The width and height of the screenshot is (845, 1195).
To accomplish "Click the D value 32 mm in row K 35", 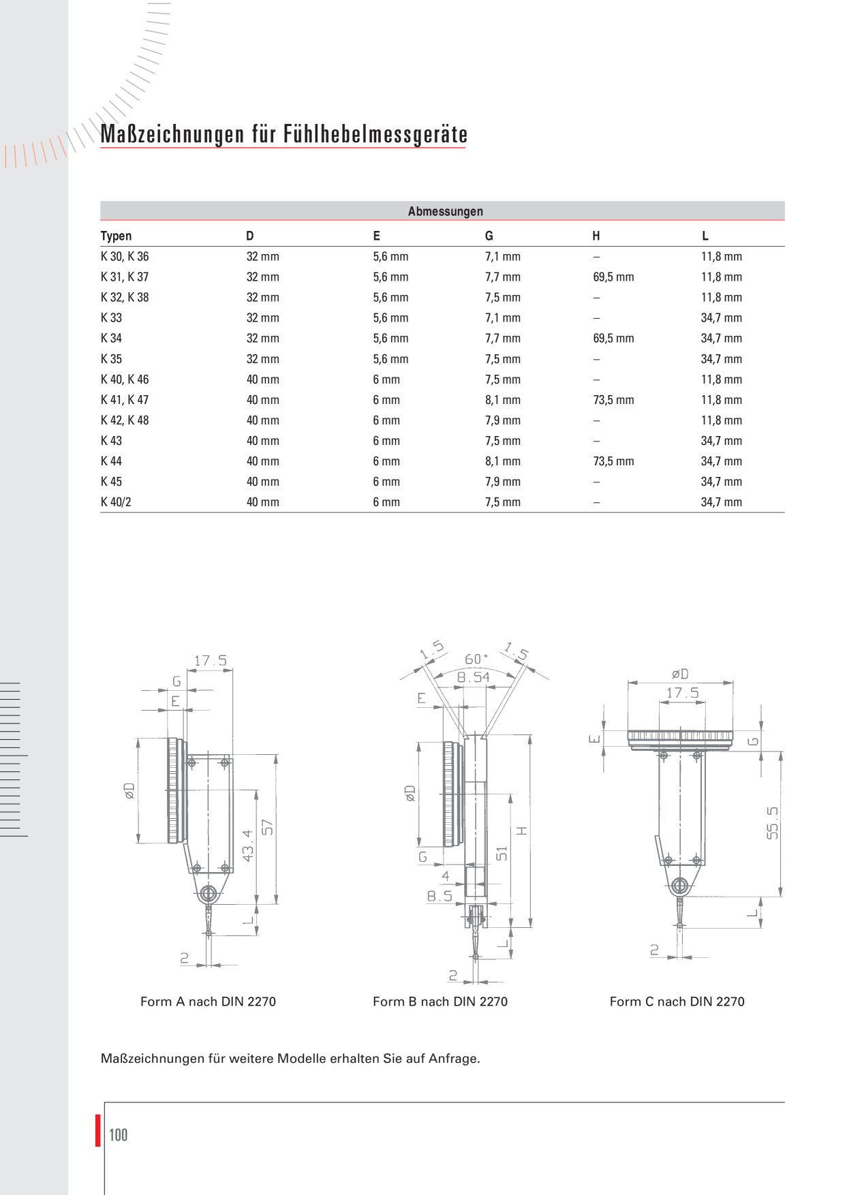I will pos(262,359).
